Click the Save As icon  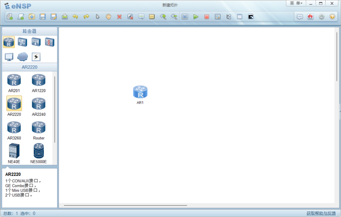(54, 17)
